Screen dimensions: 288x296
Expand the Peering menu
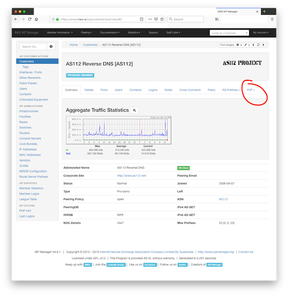click(x=86, y=33)
